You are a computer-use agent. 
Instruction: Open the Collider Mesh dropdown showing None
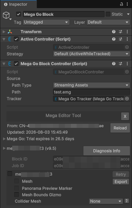tap(106, 201)
